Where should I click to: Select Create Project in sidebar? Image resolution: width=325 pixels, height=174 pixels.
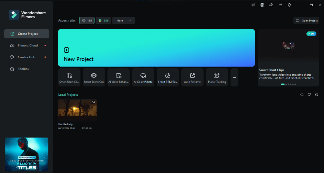click(x=27, y=34)
